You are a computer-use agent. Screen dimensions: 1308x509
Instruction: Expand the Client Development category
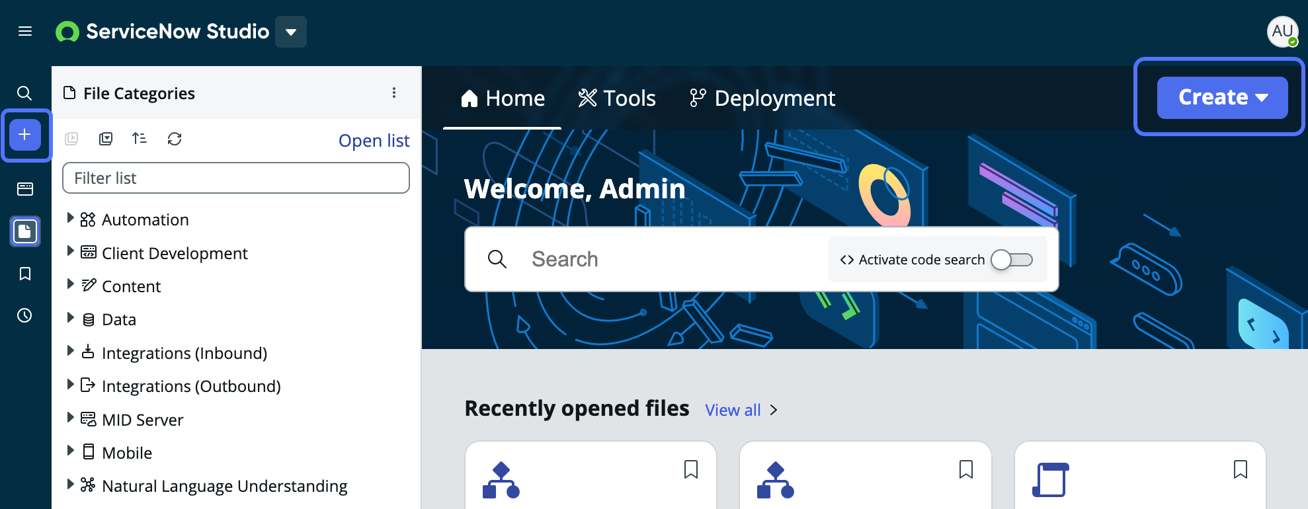(70, 251)
